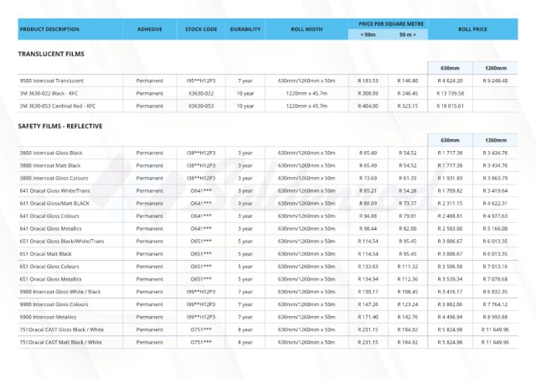The width and height of the screenshot is (536, 379).
Task: Select the 3M 3630-022 Black - KFC row
Action: click(x=56, y=92)
